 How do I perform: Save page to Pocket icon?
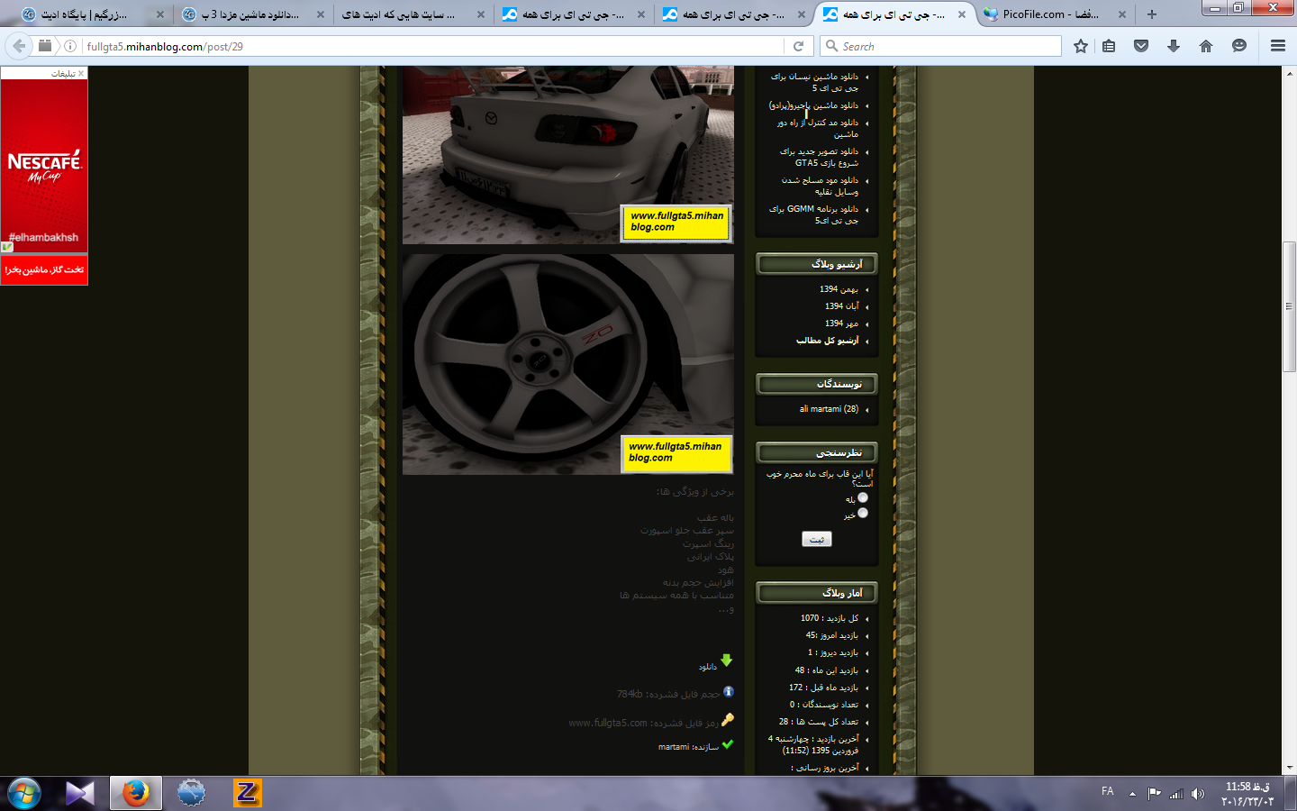pyautogui.click(x=1141, y=46)
